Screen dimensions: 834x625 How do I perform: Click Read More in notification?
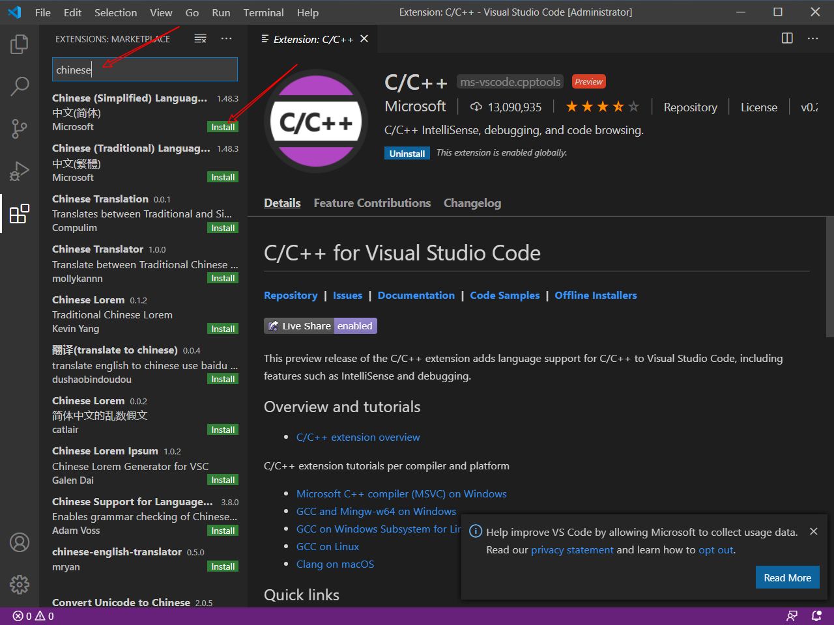point(787,577)
